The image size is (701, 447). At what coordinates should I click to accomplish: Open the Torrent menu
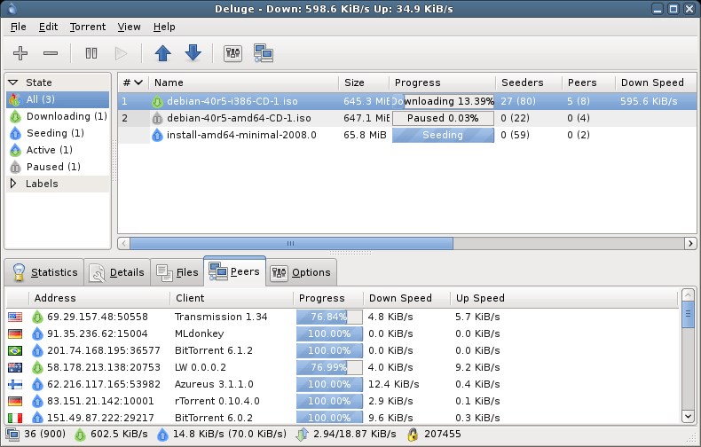pyautogui.click(x=88, y=27)
